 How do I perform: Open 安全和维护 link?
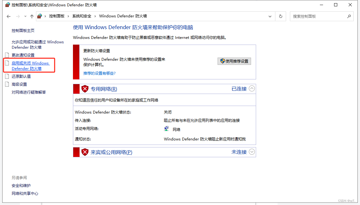(x=21, y=185)
